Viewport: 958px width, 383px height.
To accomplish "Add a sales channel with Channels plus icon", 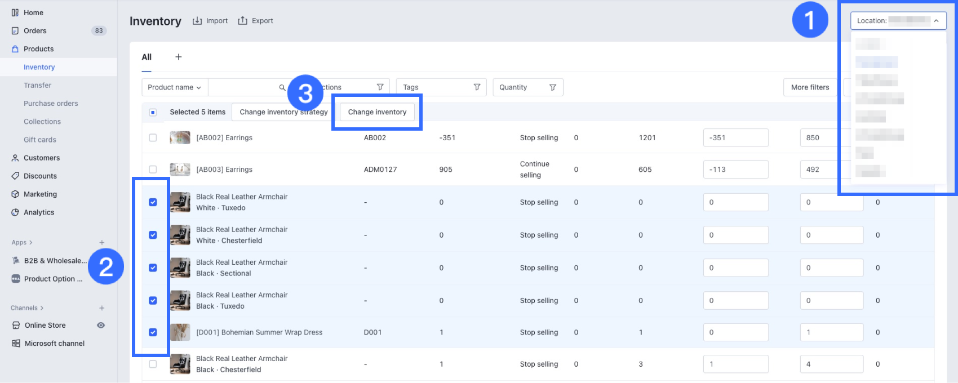I will tap(102, 308).
